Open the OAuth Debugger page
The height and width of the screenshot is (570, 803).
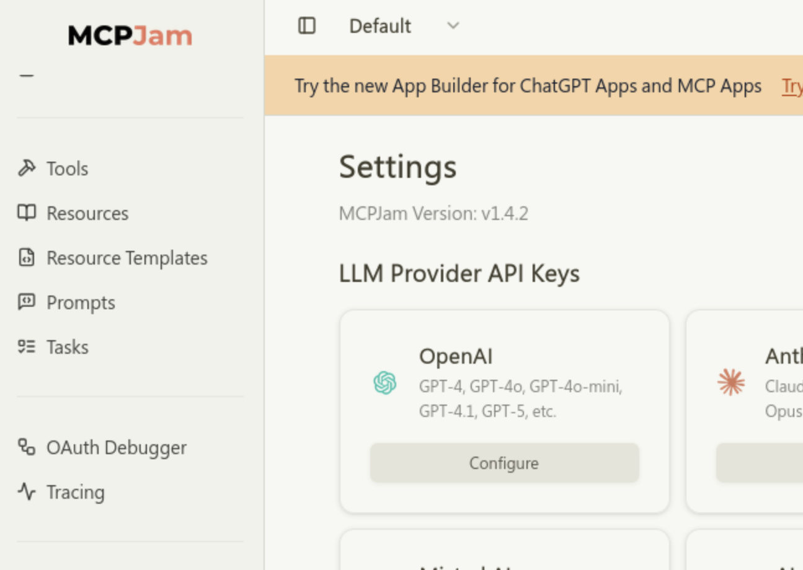click(130, 447)
